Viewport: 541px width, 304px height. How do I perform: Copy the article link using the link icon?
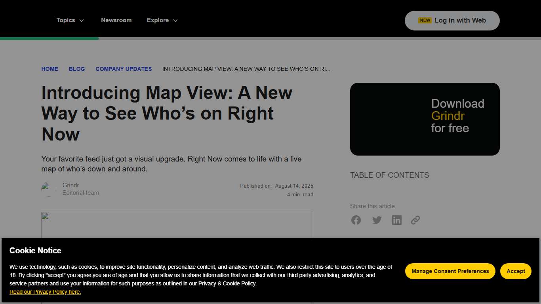coord(415,220)
